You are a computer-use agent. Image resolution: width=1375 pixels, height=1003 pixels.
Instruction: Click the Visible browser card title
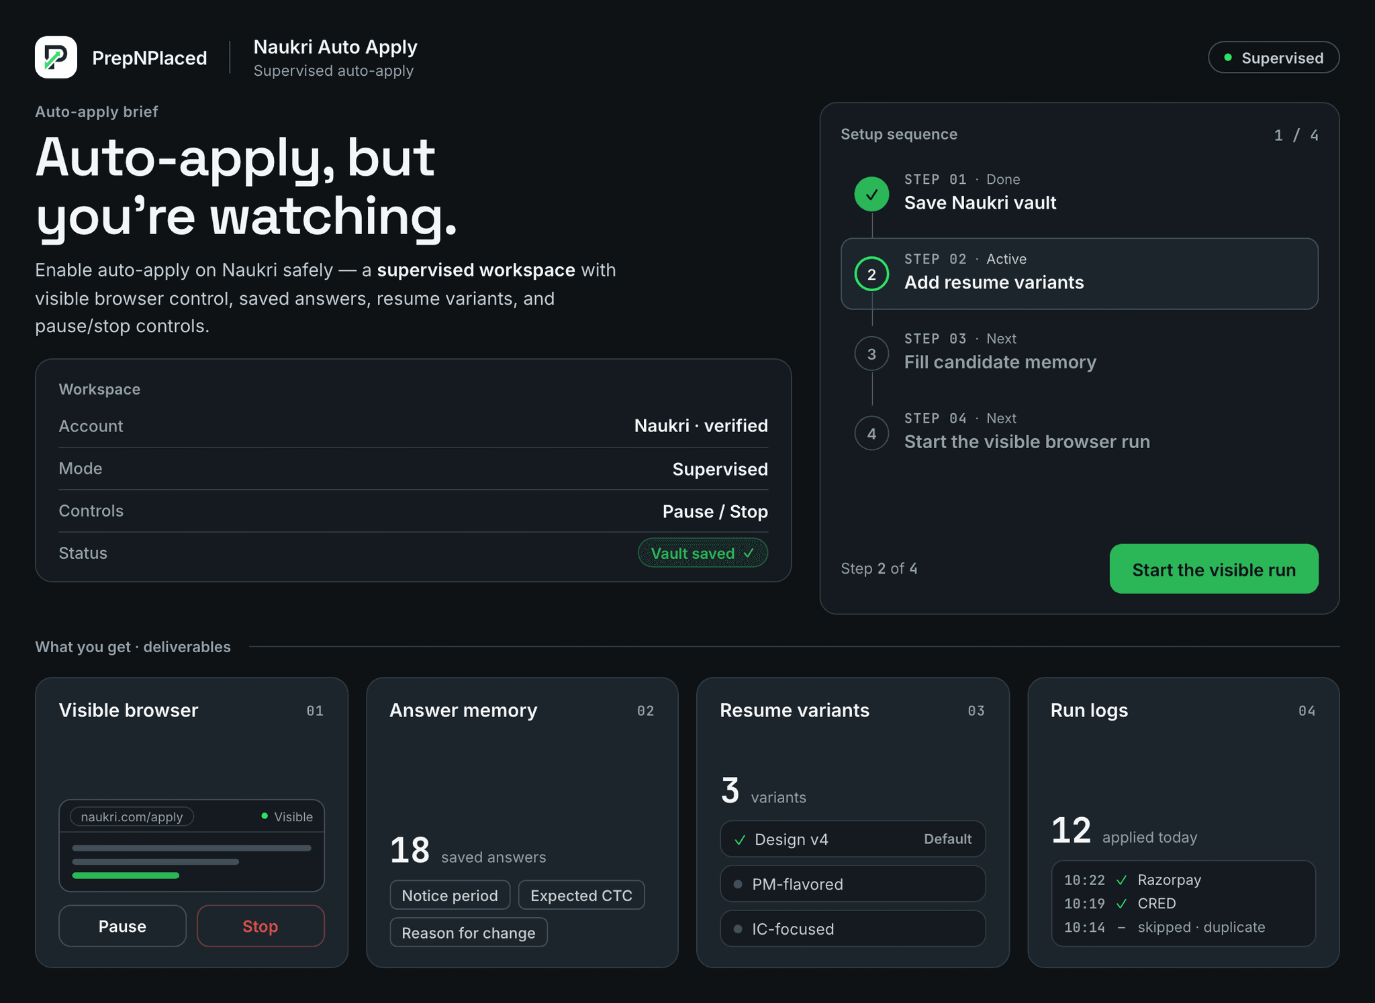(x=128, y=710)
